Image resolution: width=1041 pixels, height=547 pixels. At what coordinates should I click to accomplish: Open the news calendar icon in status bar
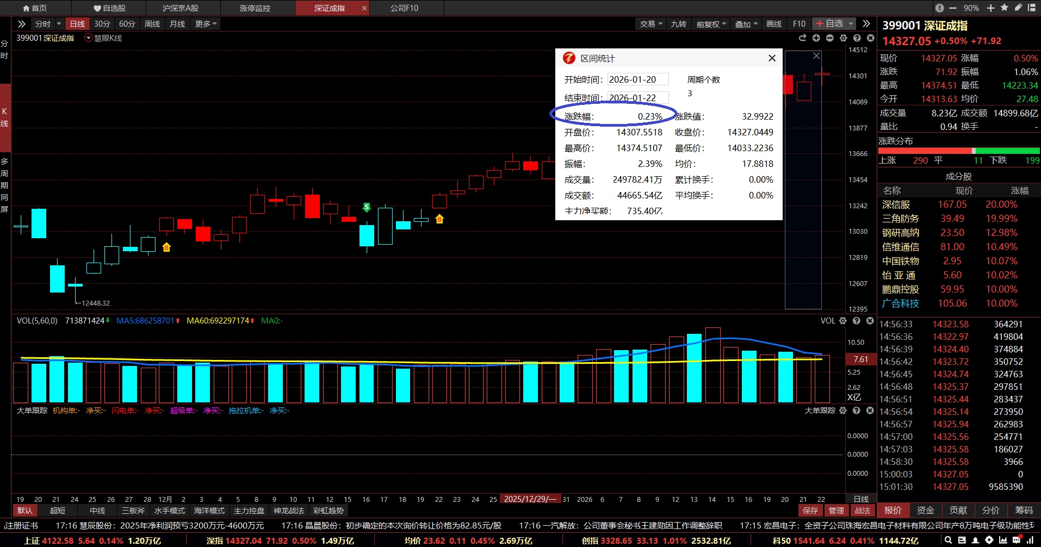click(962, 540)
